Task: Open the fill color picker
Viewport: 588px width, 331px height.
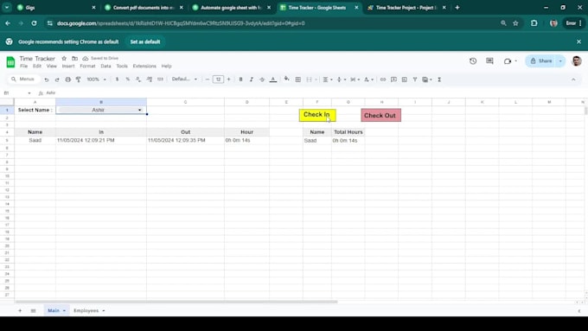Action: click(286, 79)
